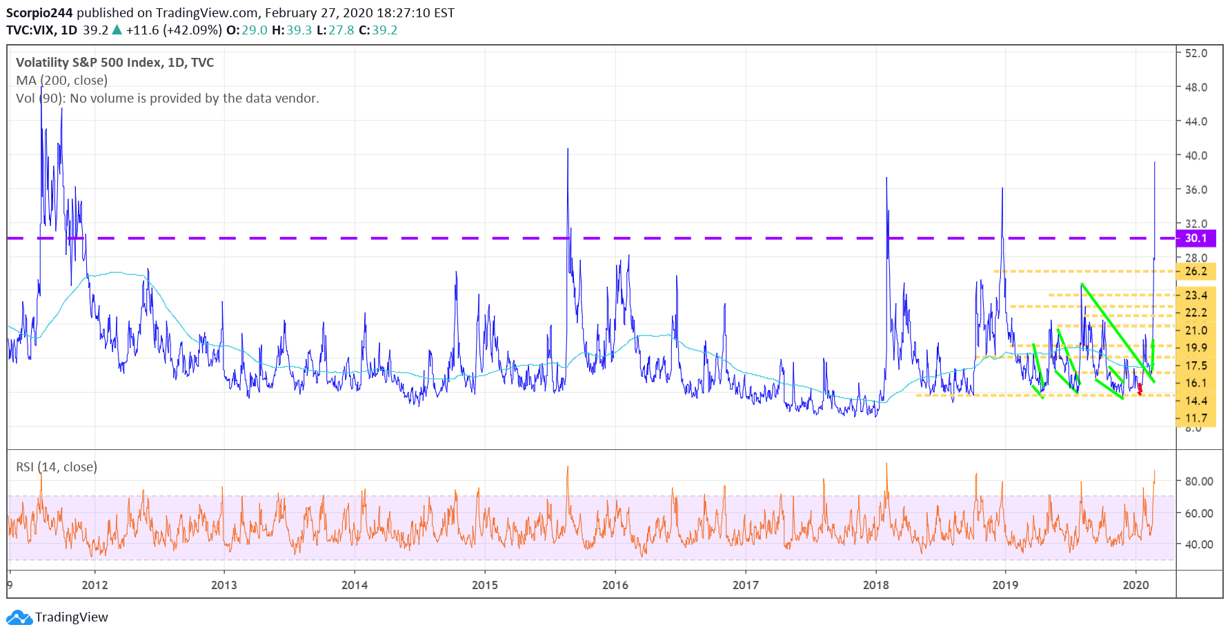Click the low value L:27.8

(x=335, y=30)
